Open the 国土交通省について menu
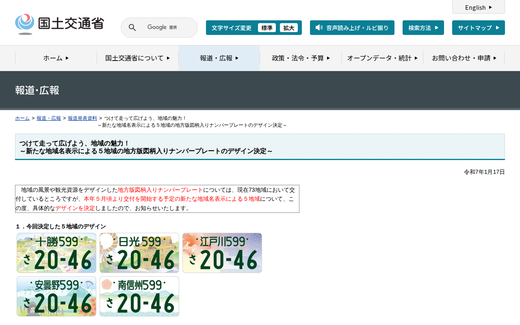 (138, 58)
